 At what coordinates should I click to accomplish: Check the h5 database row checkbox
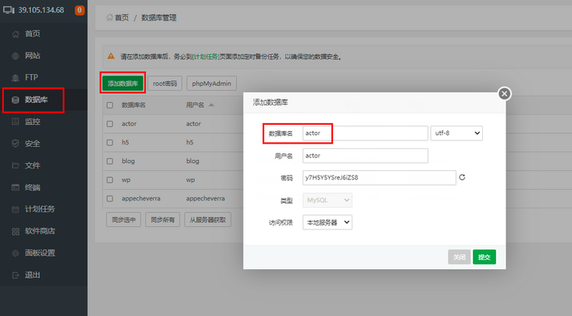click(x=110, y=142)
